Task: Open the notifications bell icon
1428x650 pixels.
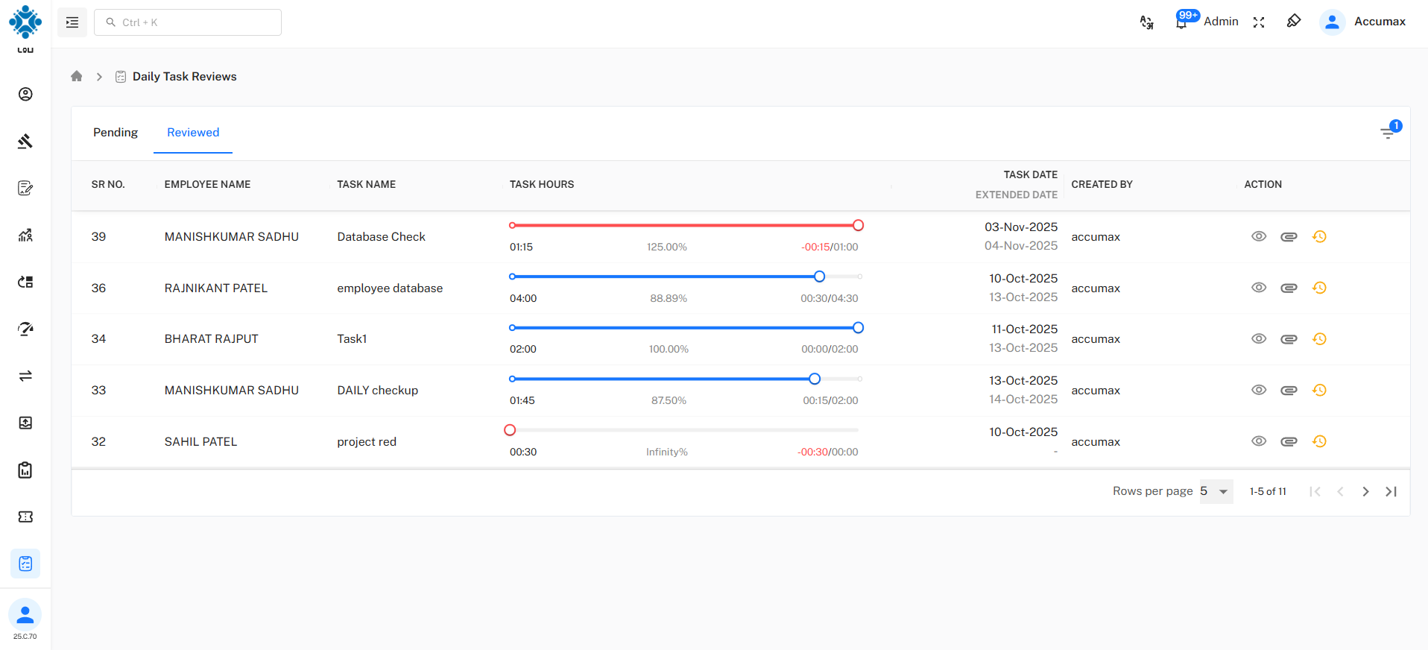Action: (1181, 22)
